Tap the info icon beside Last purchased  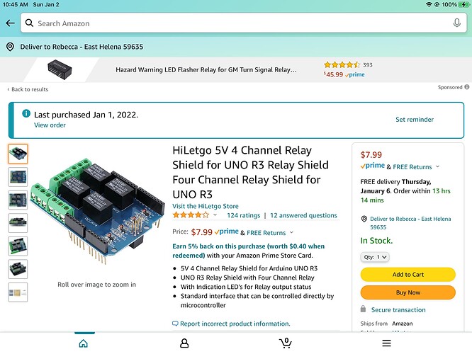26,114
